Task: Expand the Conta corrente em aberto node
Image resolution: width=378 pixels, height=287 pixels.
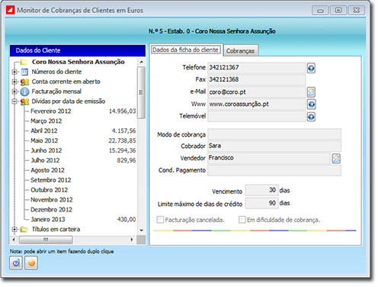Action: 14,82
